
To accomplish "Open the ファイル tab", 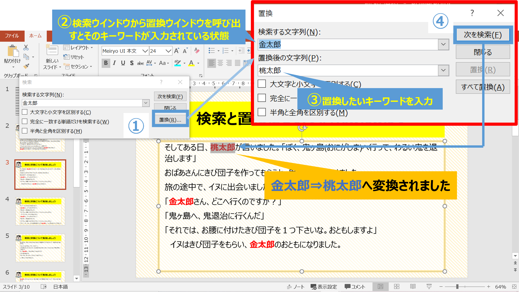I will (x=12, y=35).
